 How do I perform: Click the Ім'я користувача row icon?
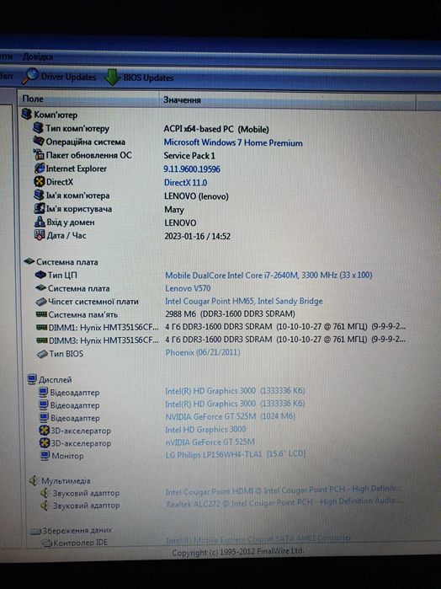coord(40,208)
